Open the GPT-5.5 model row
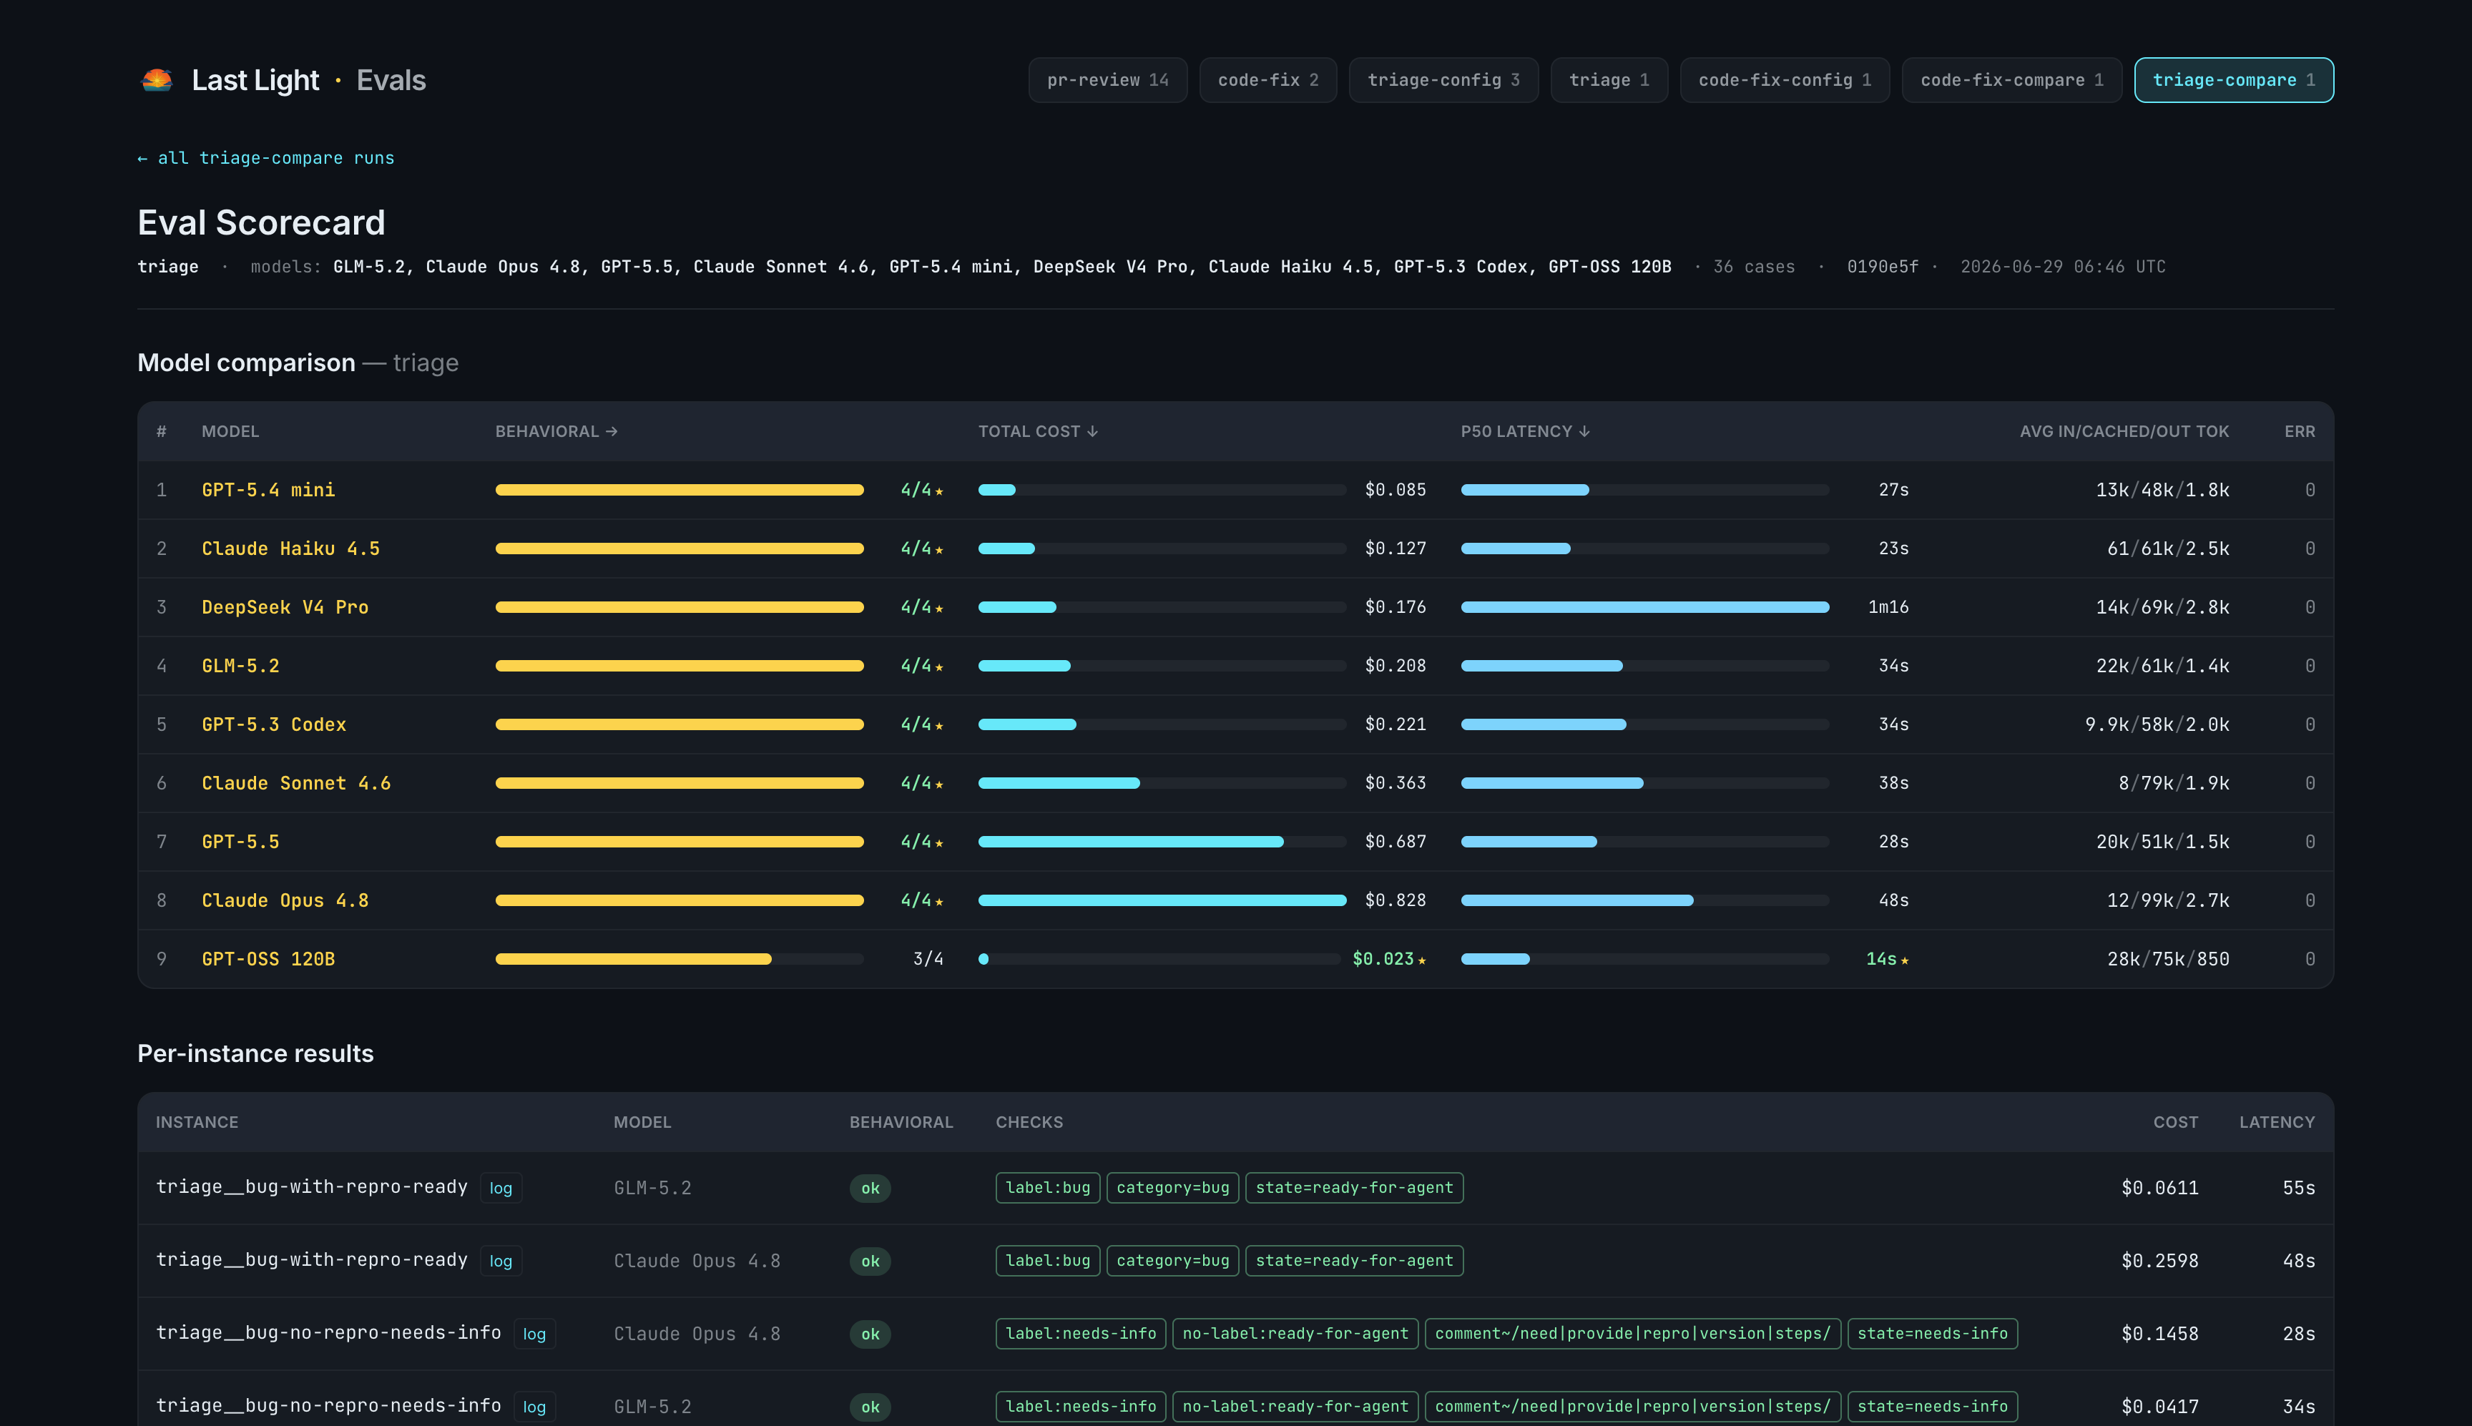The height and width of the screenshot is (1426, 2472). 1235,842
